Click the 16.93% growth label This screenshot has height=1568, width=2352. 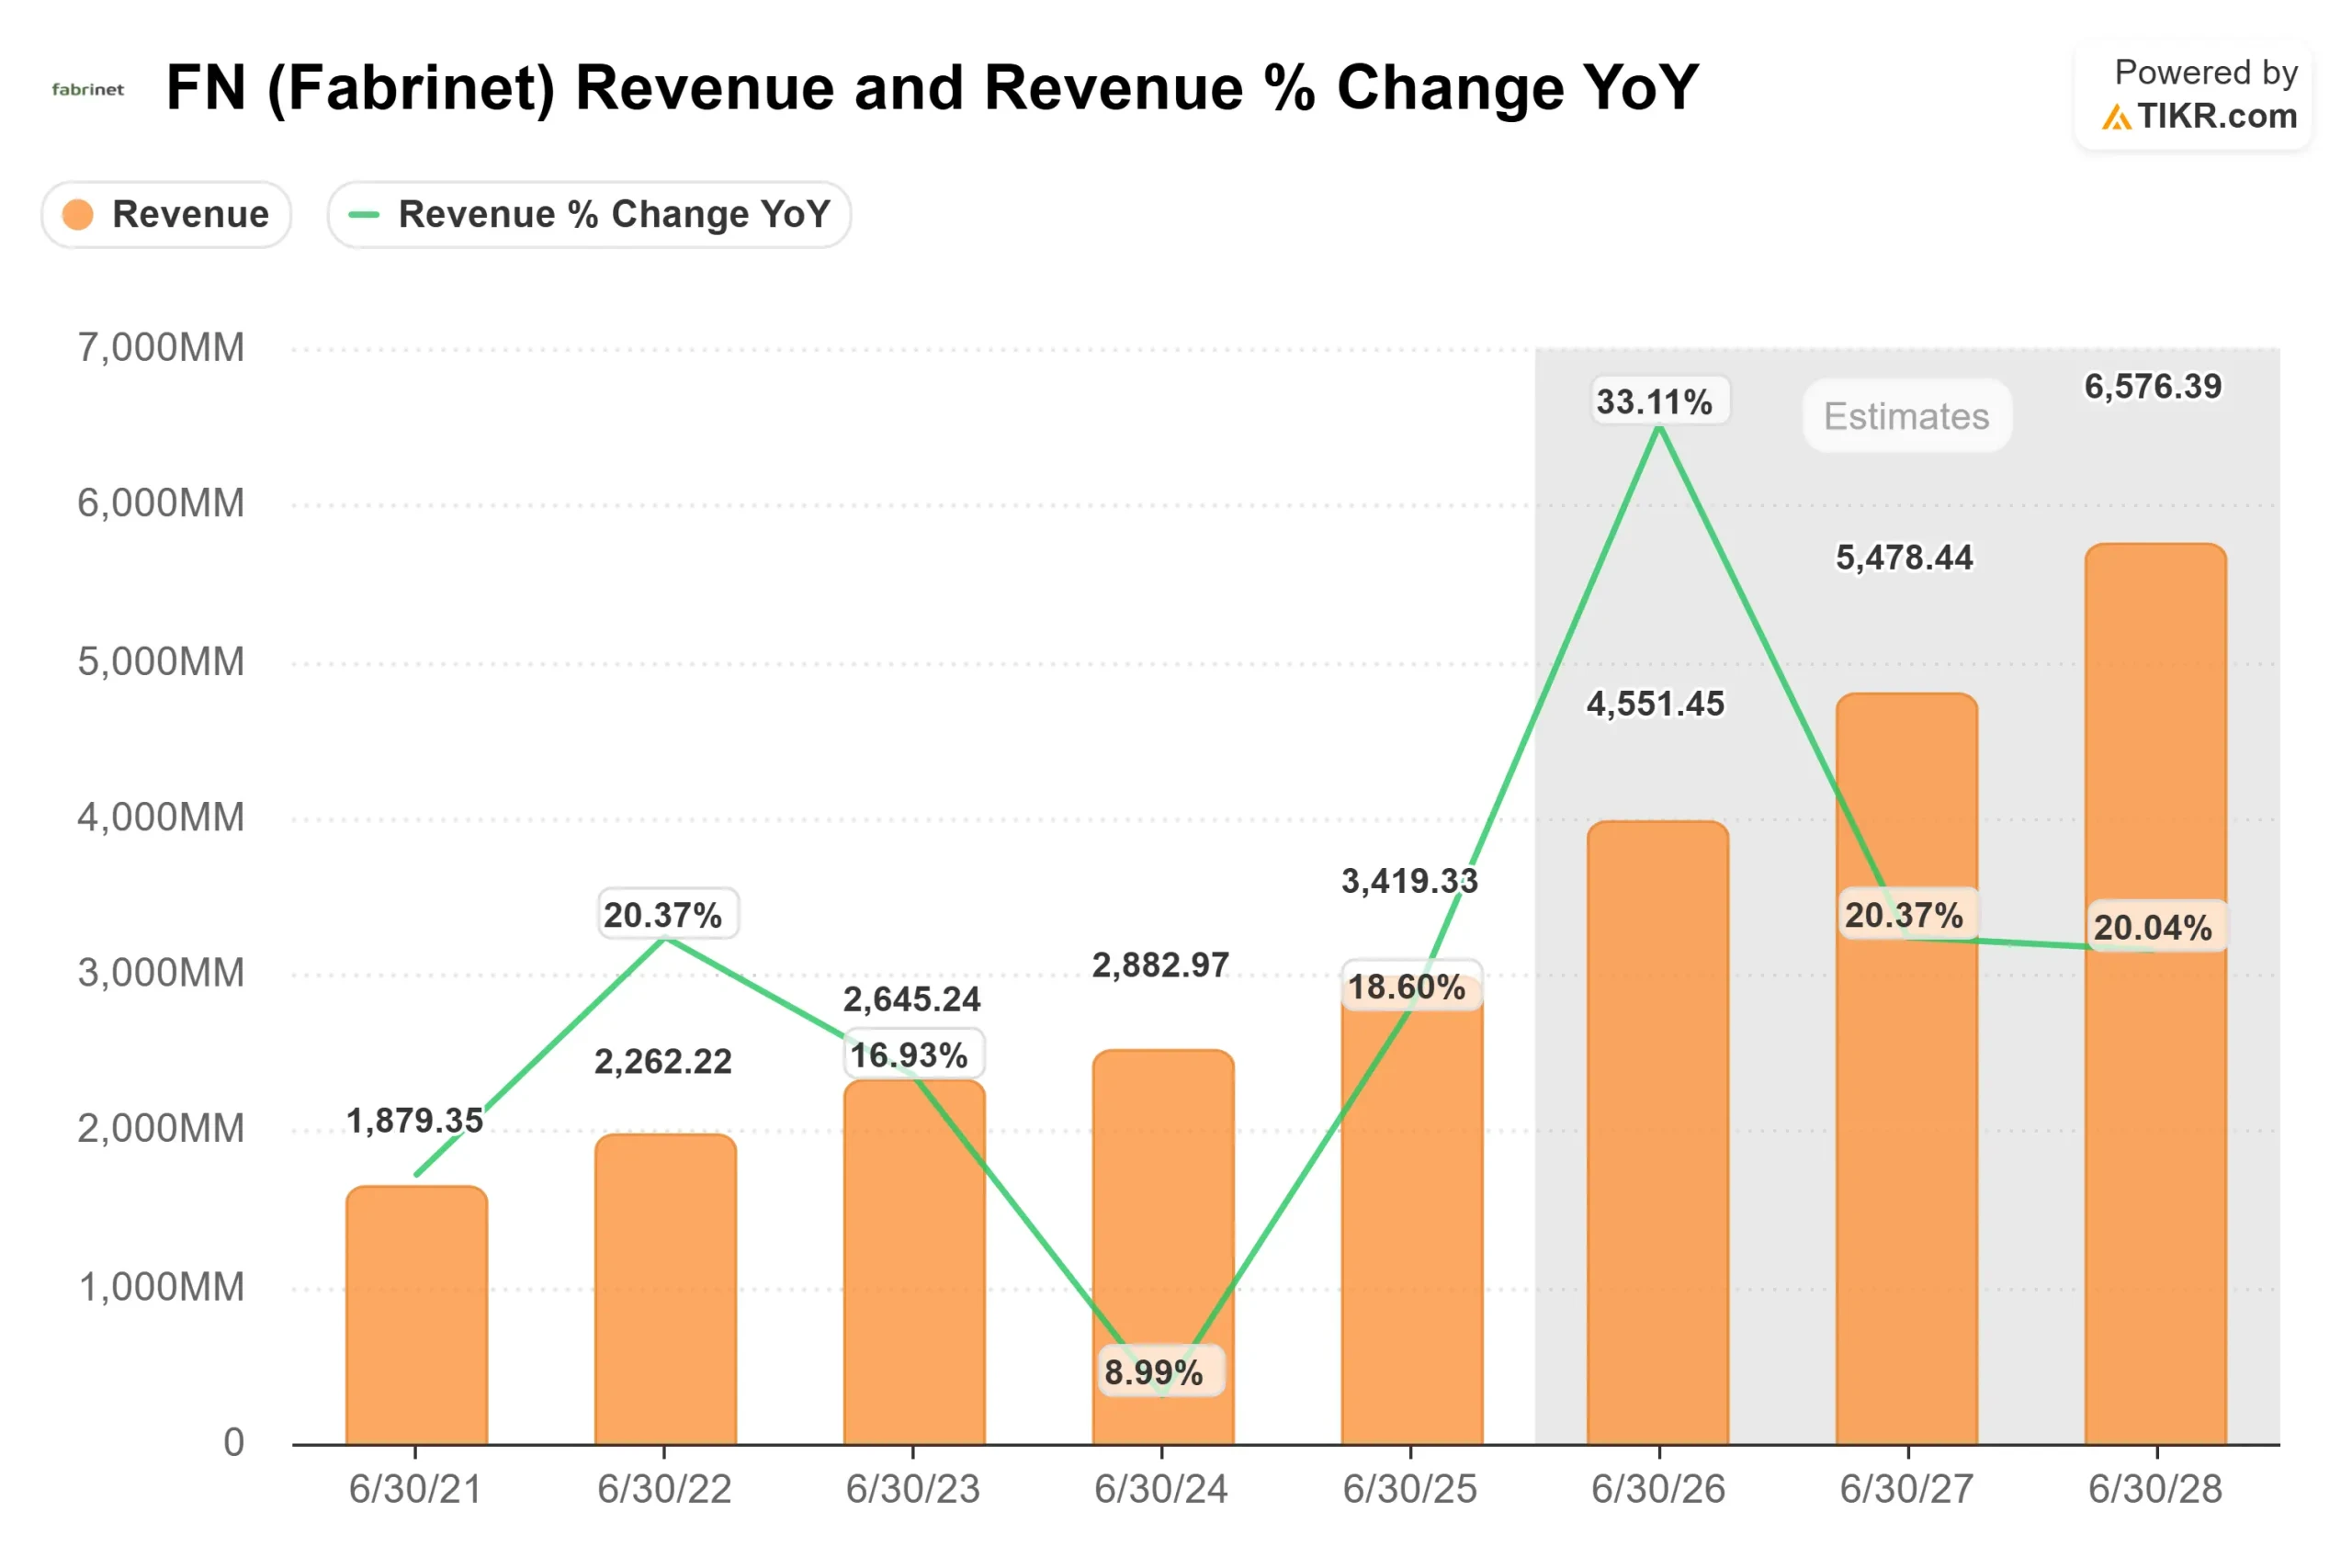coord(914,1054)
